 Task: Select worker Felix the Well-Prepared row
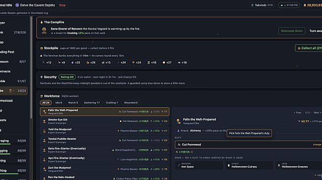pyautogui.click(x=104, y=112)
